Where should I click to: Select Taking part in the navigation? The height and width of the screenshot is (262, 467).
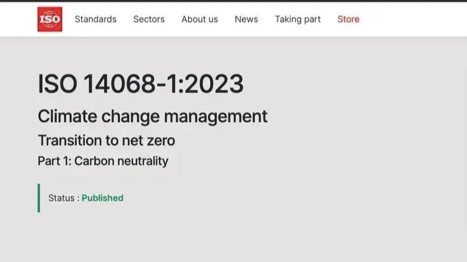pos(298,19)
